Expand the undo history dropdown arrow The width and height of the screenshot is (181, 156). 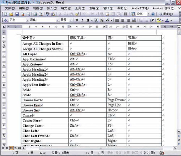(88, 14)
